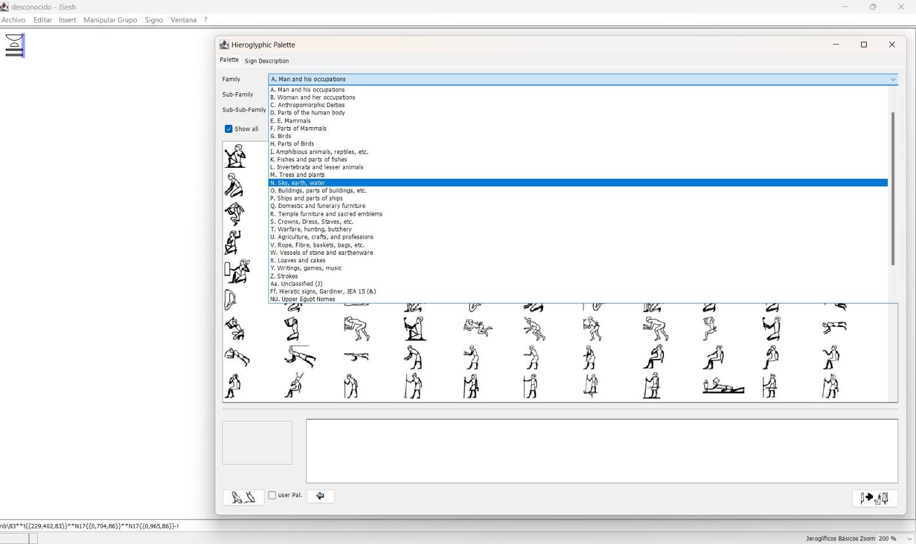This screenshot has height=544, width=916.
Task: Open the Editar menu
Action: click(x=42, y=20)
